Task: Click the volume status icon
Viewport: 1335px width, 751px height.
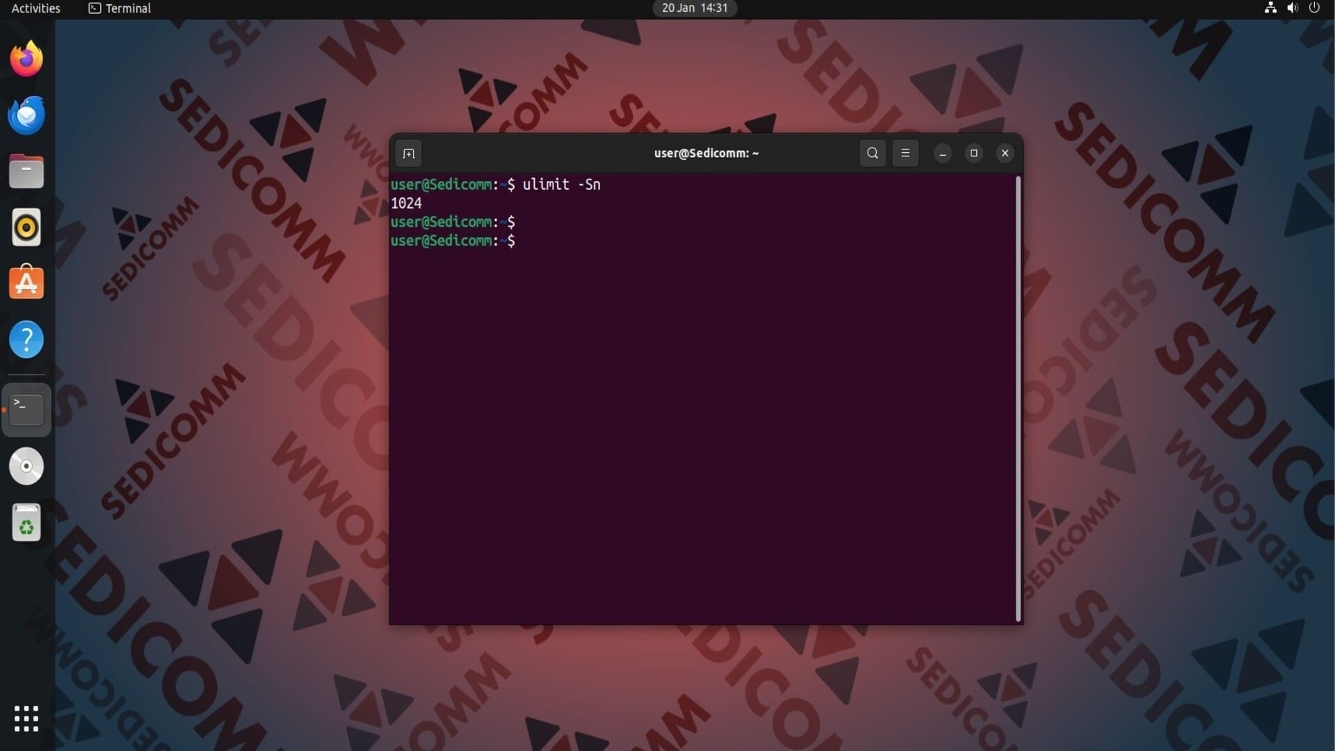Action: click(x=1293, y=8)
